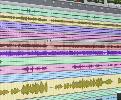121x100 pixels.
Task: Jump to bar 97 on the ruler
Action: pyautogui.click(x=71, y=4)
